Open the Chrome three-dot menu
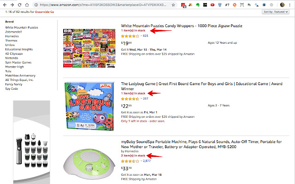Viewport: 295px width, 184px height. [x=290, y=4]
